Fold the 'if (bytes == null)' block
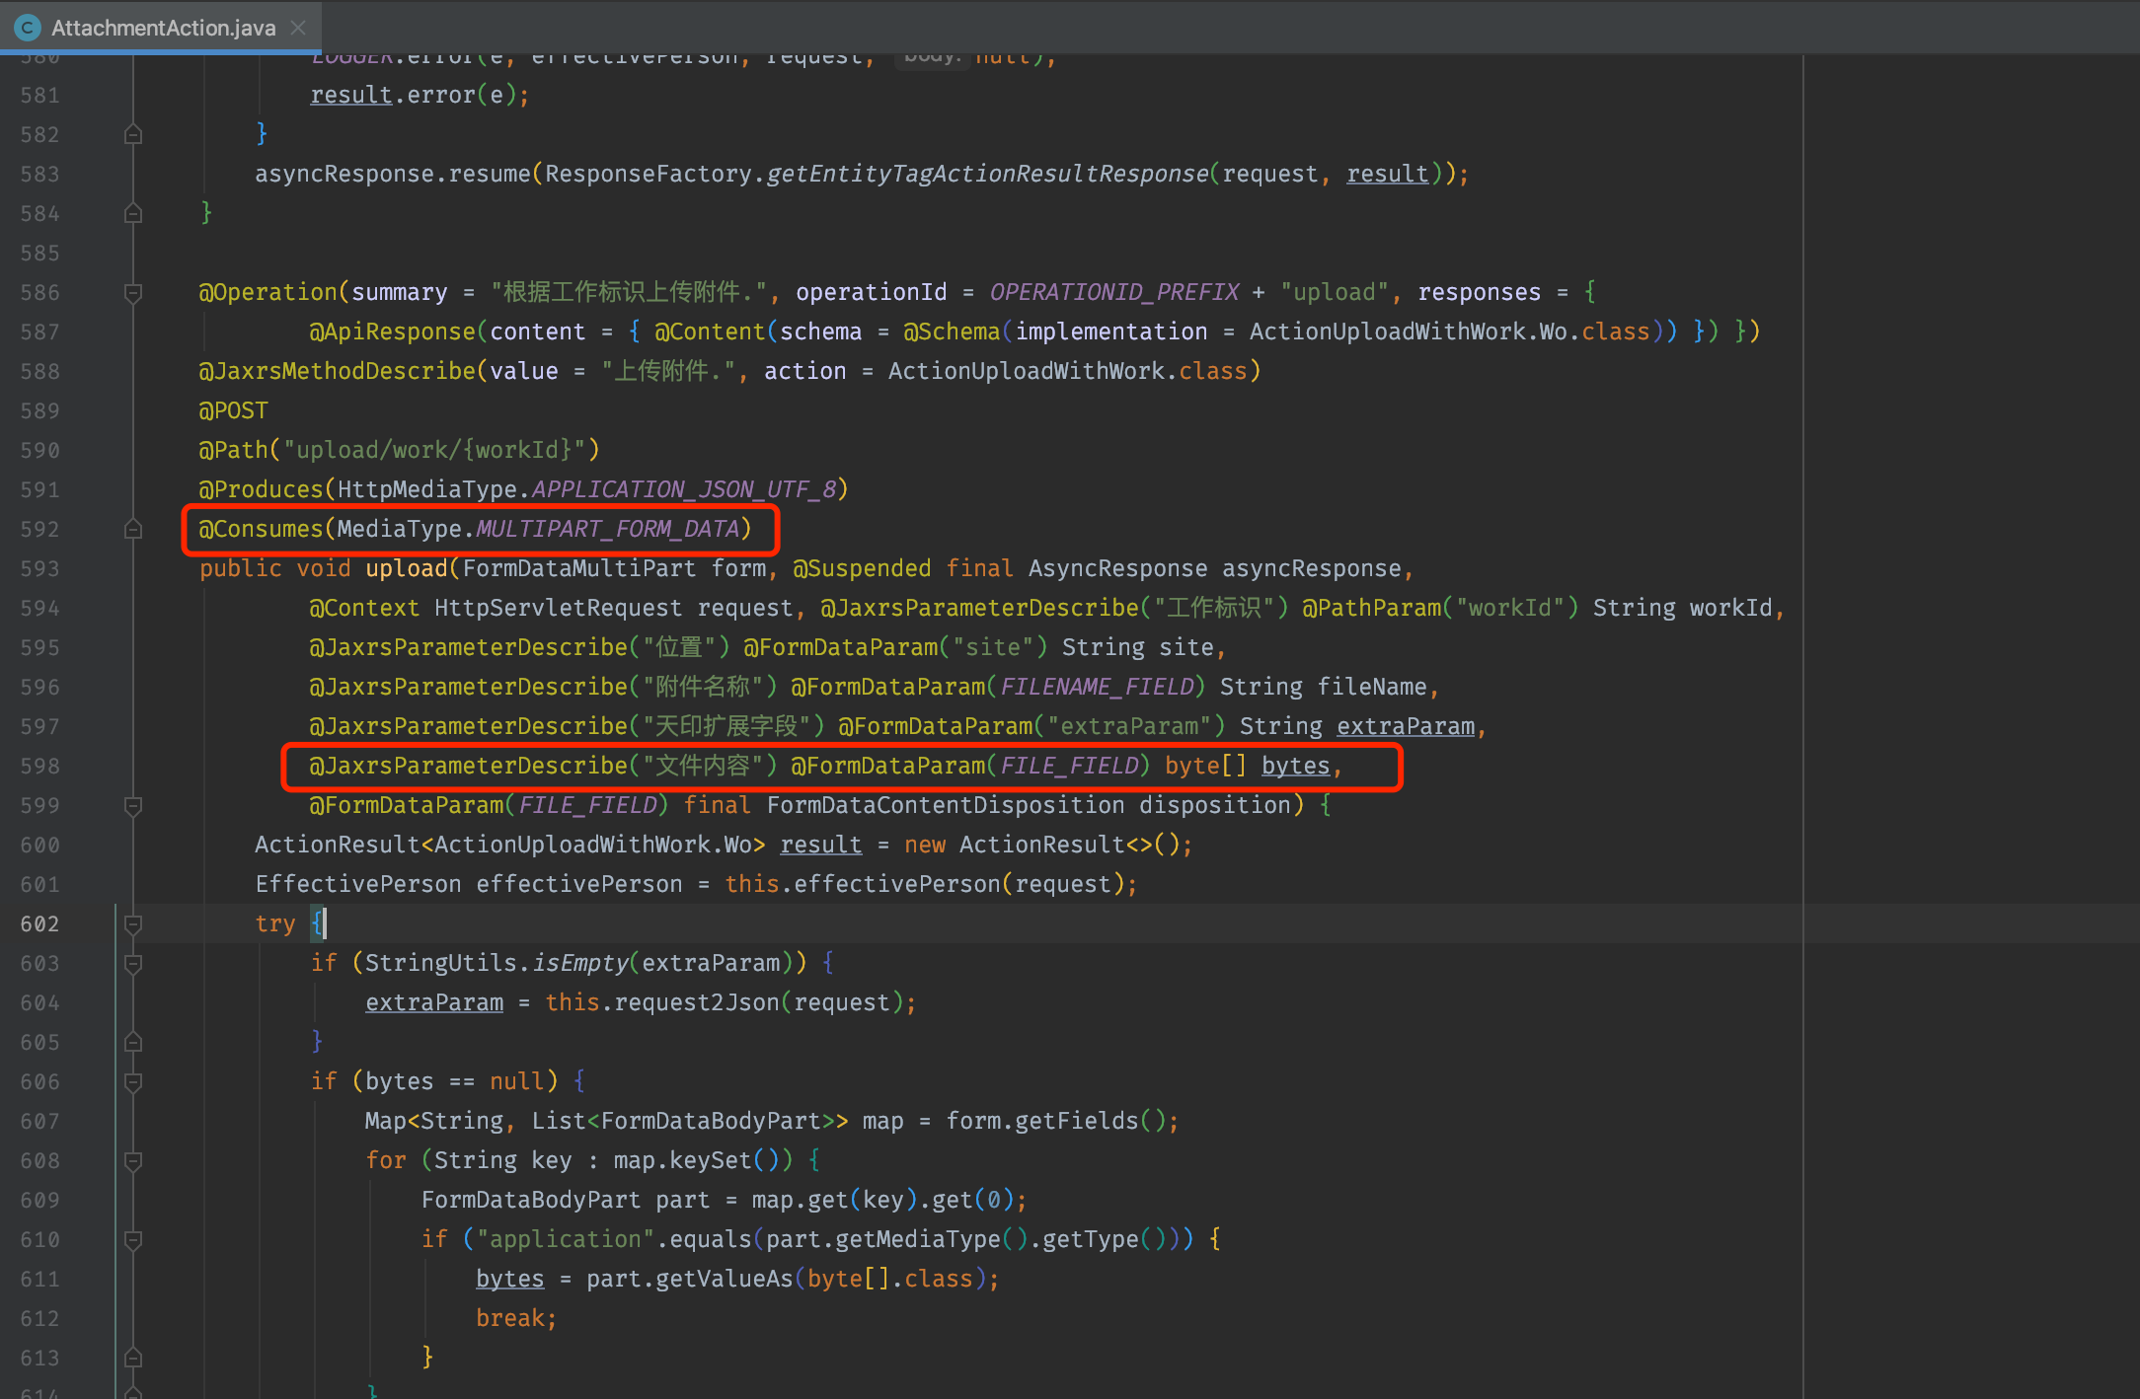Image resolution: width=2140 pixels, height=1399 pixels. [x=133, y=1082]
